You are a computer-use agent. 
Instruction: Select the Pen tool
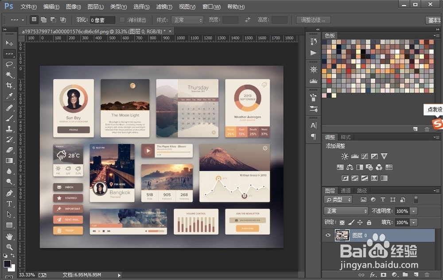[9, 193]
